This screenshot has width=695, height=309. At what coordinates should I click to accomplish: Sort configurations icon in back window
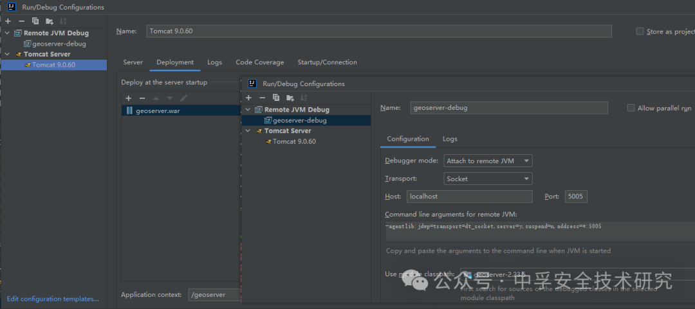pyautogui.click(x=63, y=21)
